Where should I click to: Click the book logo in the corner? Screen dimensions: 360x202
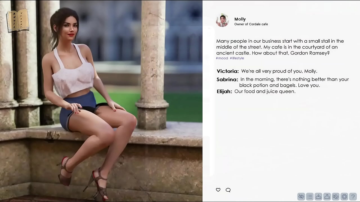pyautogui.click(x=18, y=20)
